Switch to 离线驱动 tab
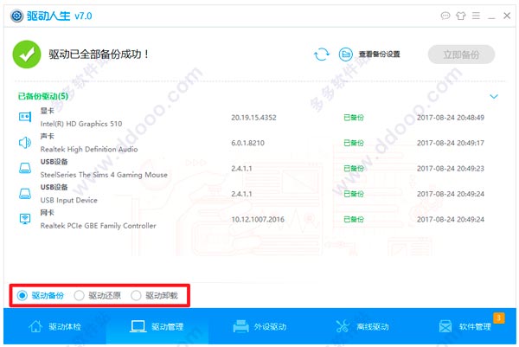The width and height of the screenshot is (519, 347). [x=362, y=327]
